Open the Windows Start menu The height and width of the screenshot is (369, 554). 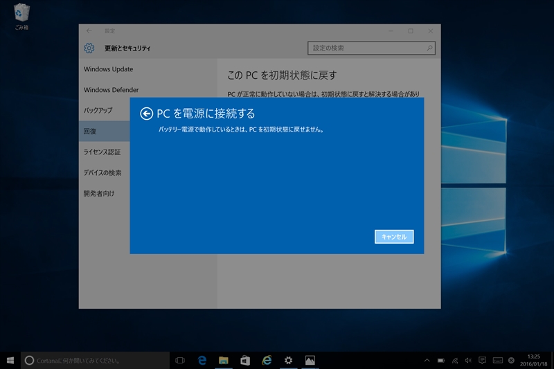[10, 360]
